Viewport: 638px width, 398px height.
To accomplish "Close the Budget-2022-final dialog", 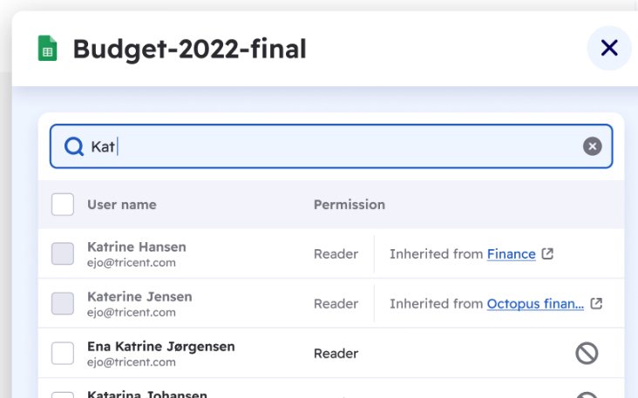I will [609, 48].
